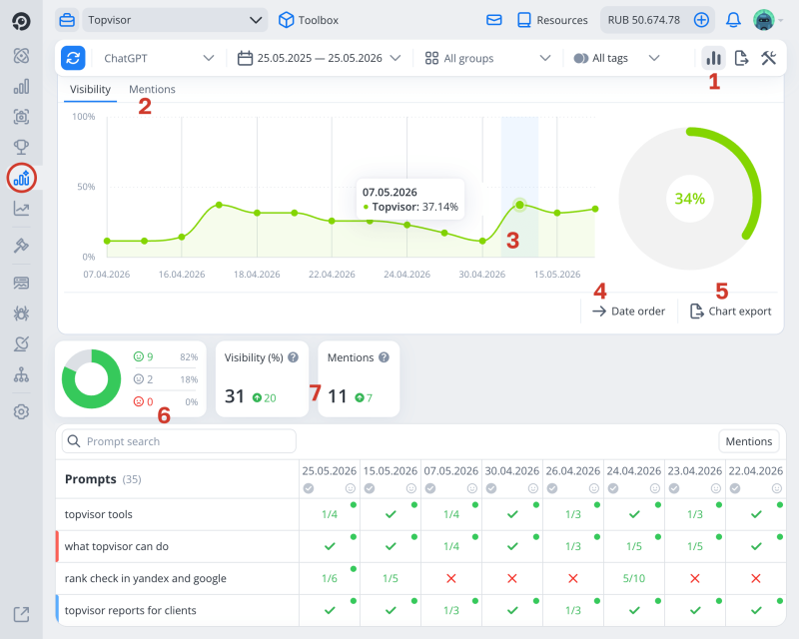Expand the All groups dropdown
Viewport: 799px width, 639px height.
487,58
